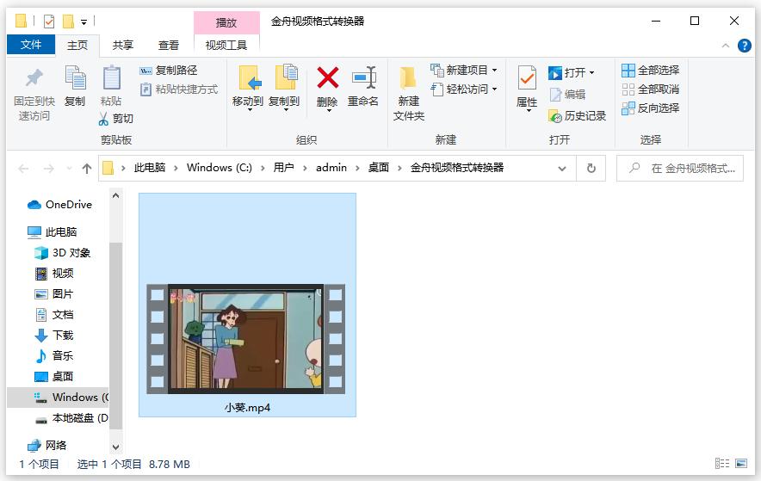Click the 复制 copy icon

[75, 77]
